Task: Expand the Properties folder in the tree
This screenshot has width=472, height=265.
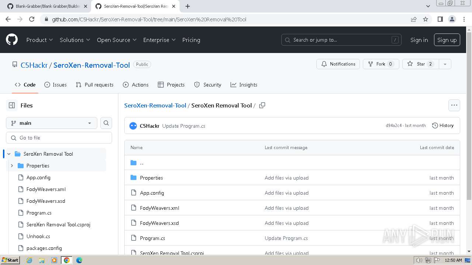Action: pos(12,166)
